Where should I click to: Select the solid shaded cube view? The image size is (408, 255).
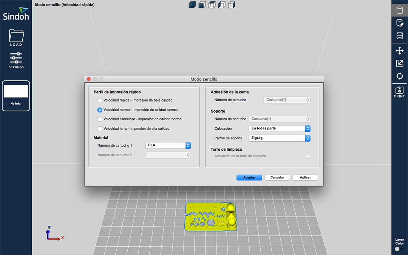click(192, 5)
